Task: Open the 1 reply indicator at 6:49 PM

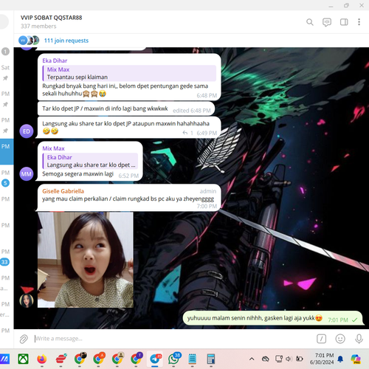Action: [x=187, y=133]
